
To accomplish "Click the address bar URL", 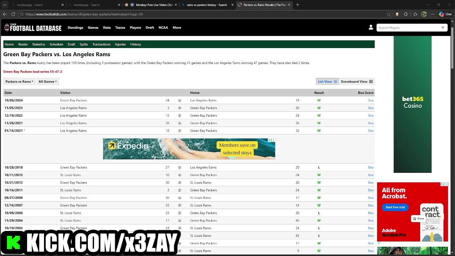I will pos(84,14).
